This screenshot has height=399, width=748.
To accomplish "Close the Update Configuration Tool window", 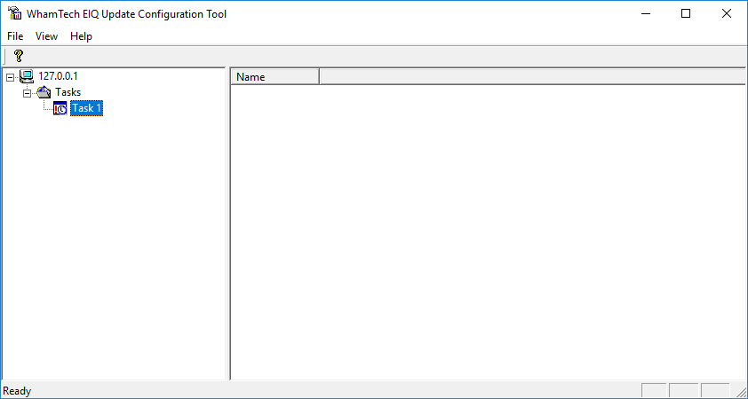I will pyautogui.click(x=726, y=13).
